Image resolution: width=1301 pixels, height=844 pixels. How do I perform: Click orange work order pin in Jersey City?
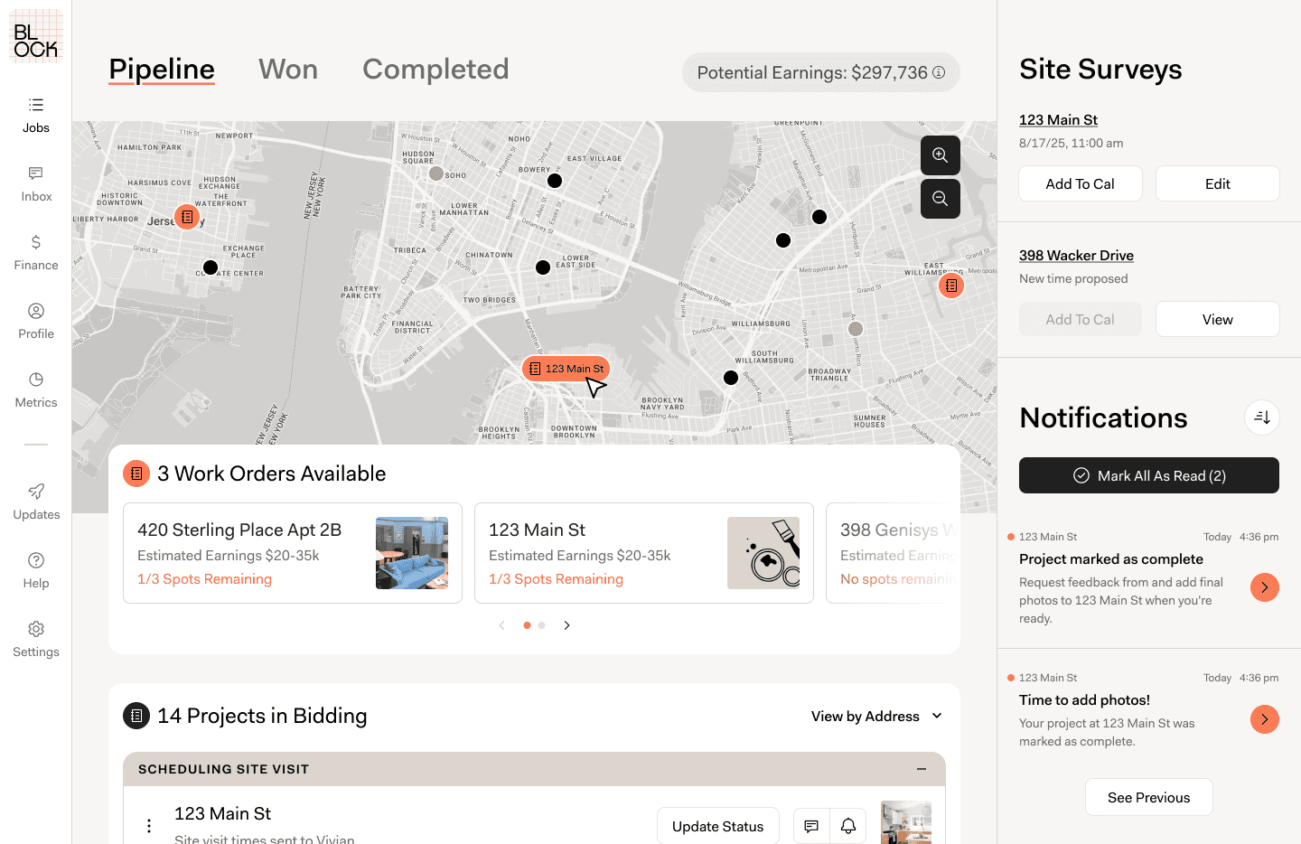pyautogui.click(x=187, y=217)
